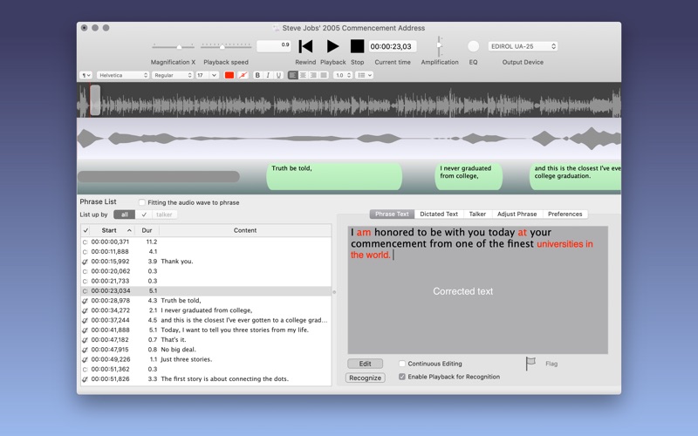Select row I never graduated from college
The height and width of the screenshot is (436, 698).
[x=206, y=310]
